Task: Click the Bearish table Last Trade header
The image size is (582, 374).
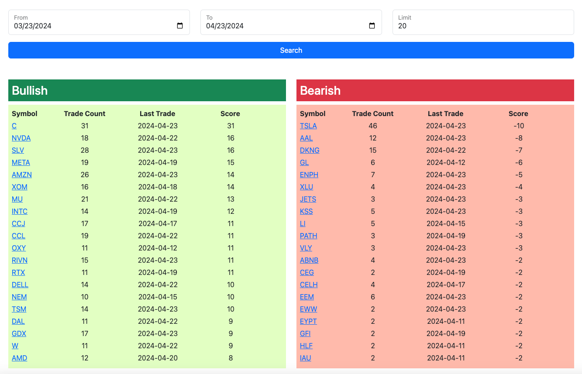Action: (x=445, y=113)
